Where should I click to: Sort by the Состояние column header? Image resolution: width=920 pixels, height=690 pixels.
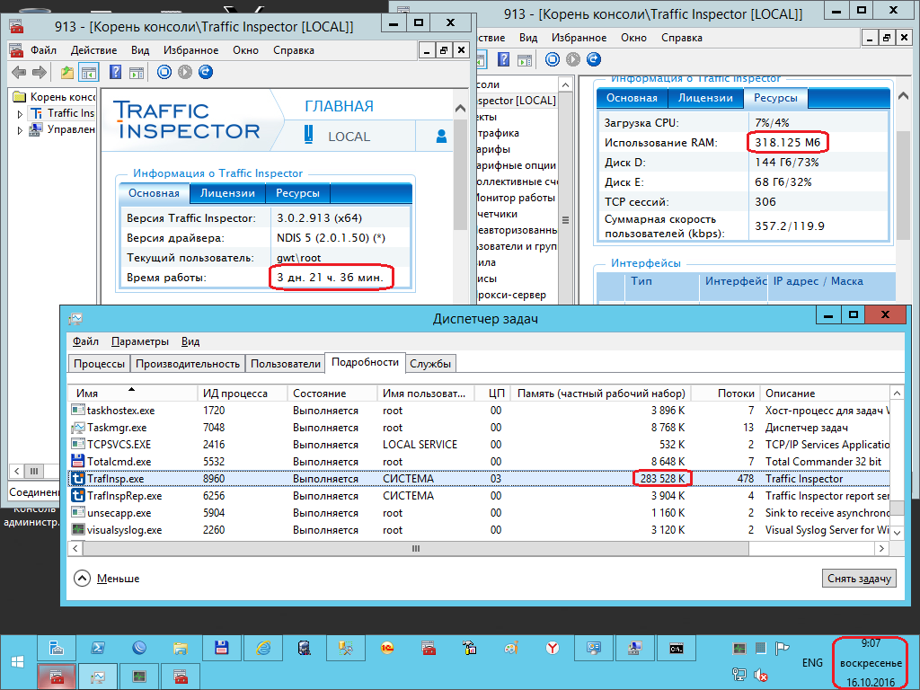pos(332,394)
